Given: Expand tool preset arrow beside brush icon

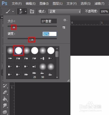Looking at the screenshot, I should [13, 11].
